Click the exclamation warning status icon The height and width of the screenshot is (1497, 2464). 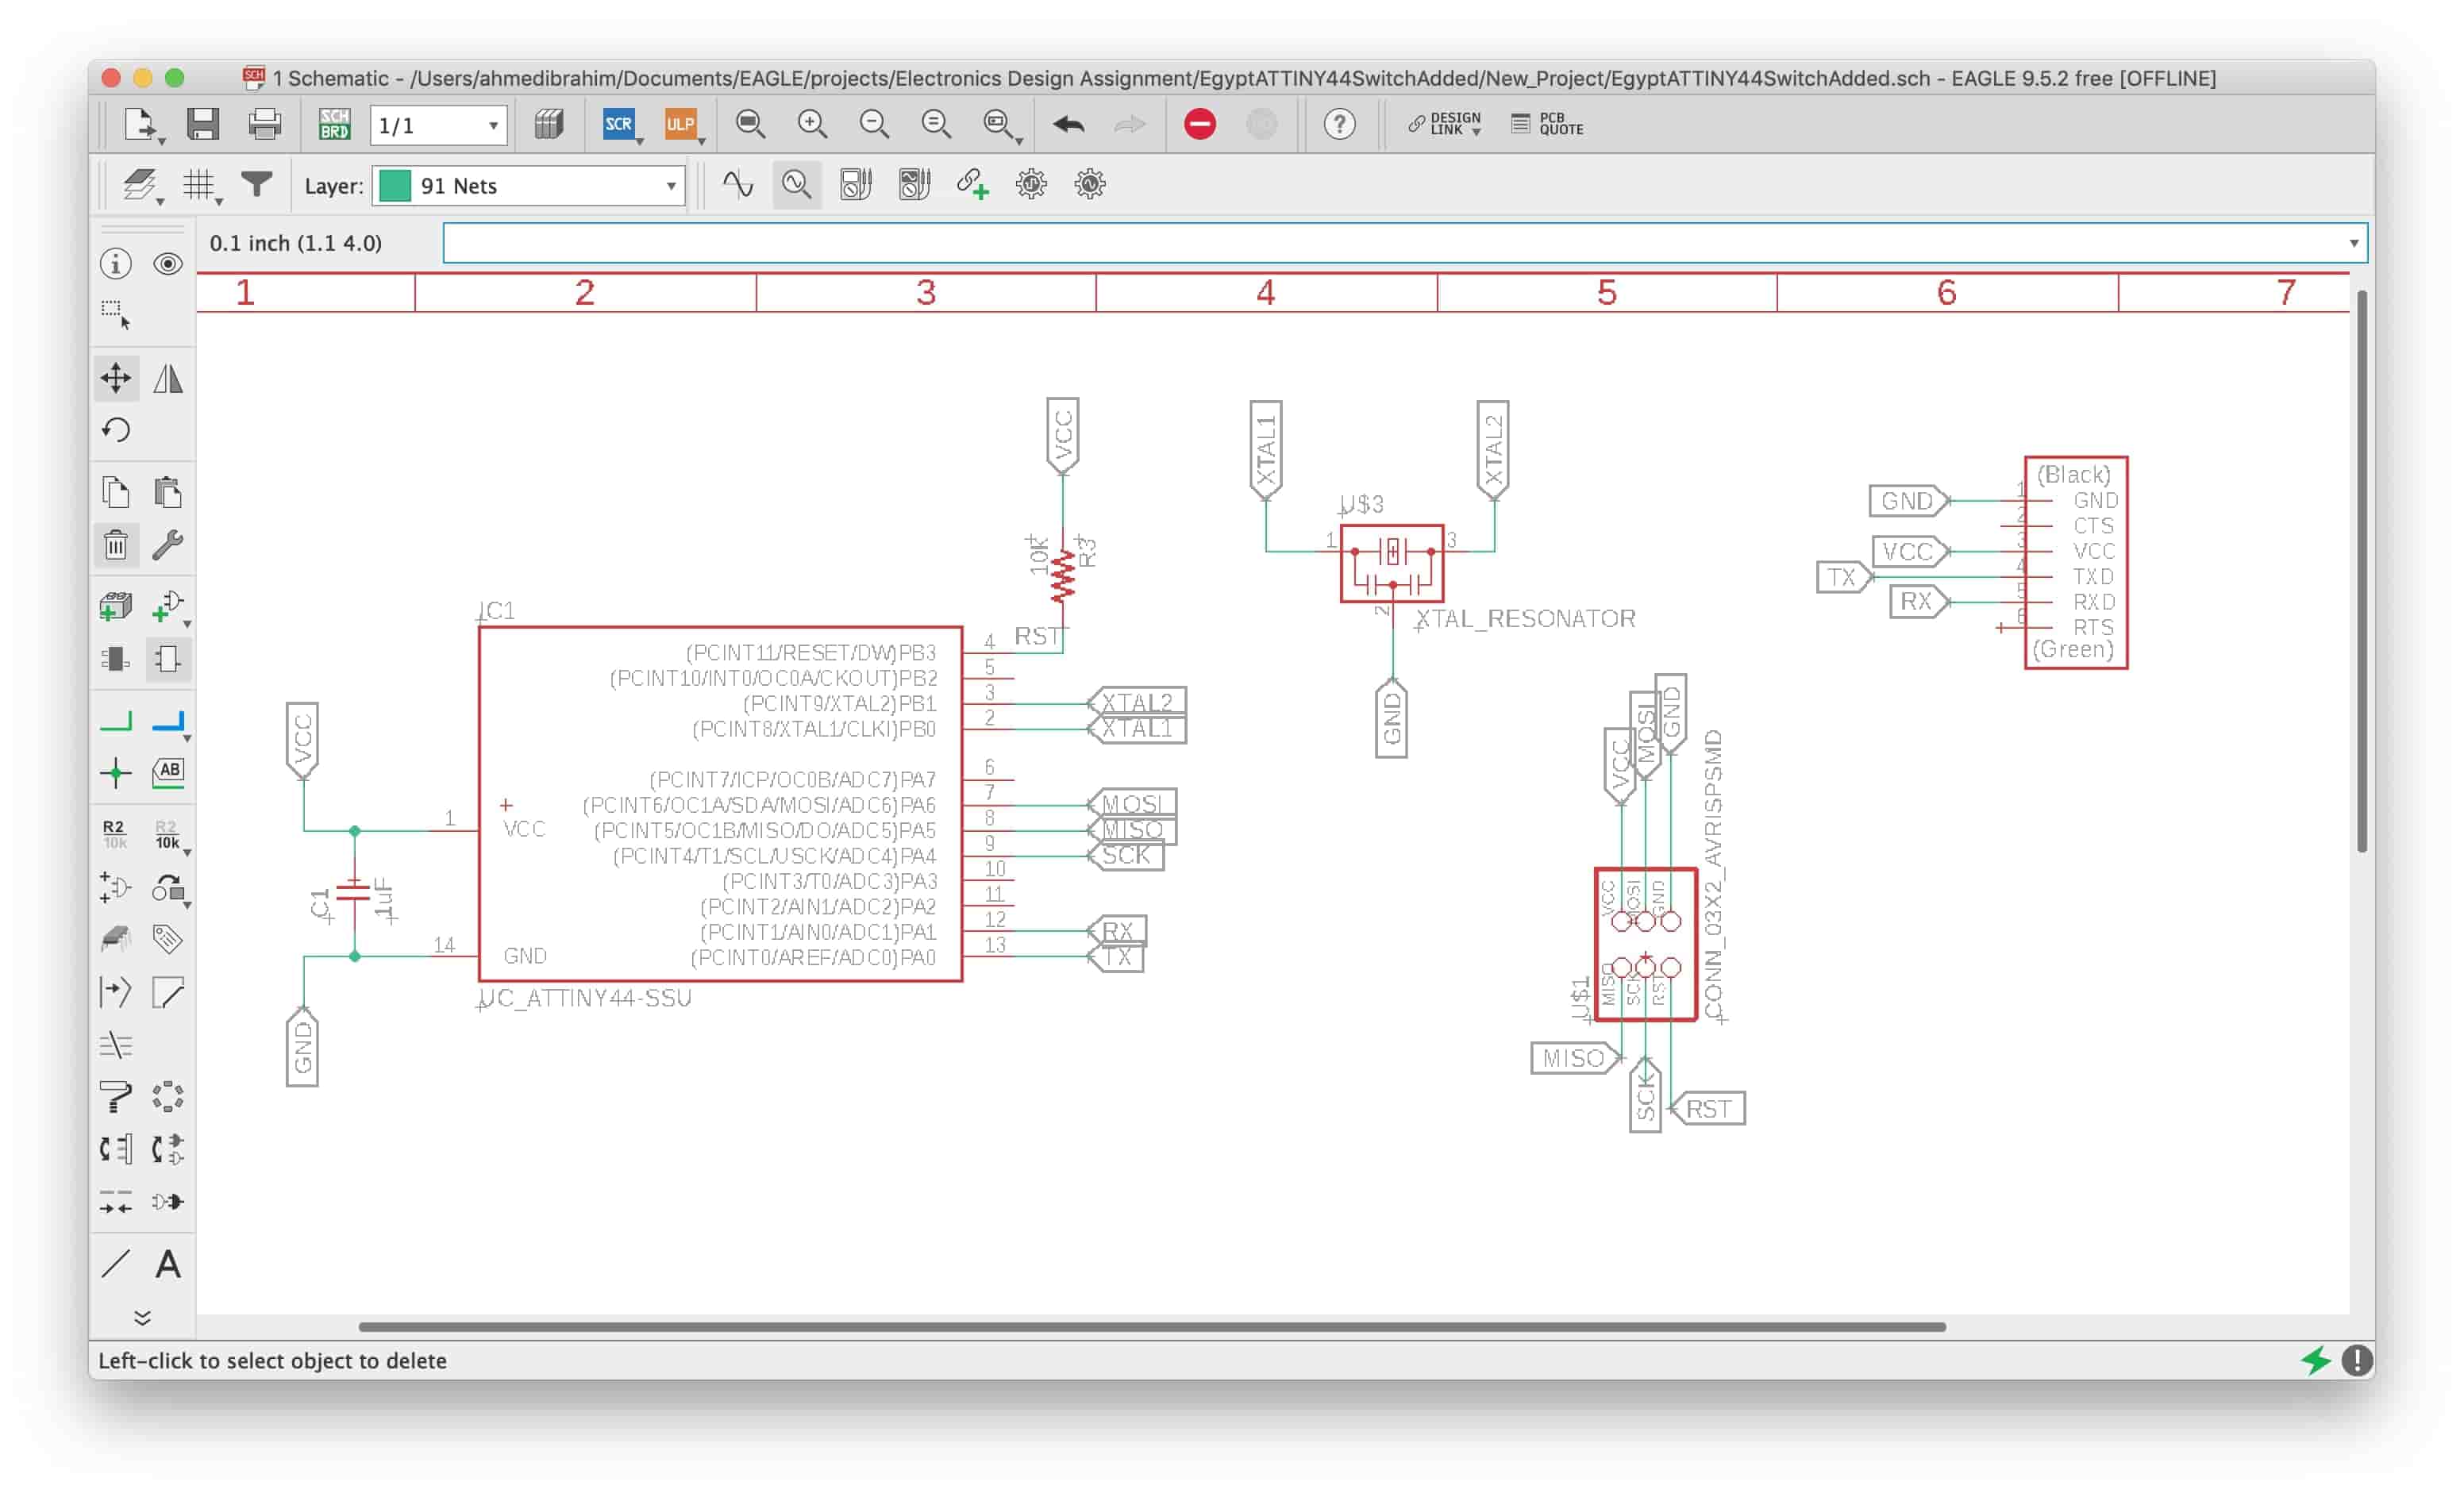2357,1361
